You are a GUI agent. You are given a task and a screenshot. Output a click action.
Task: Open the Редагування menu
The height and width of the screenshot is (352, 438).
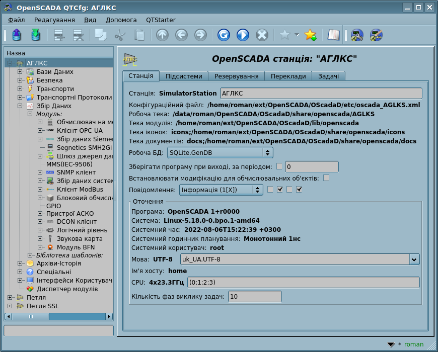[x=54, y=20]
